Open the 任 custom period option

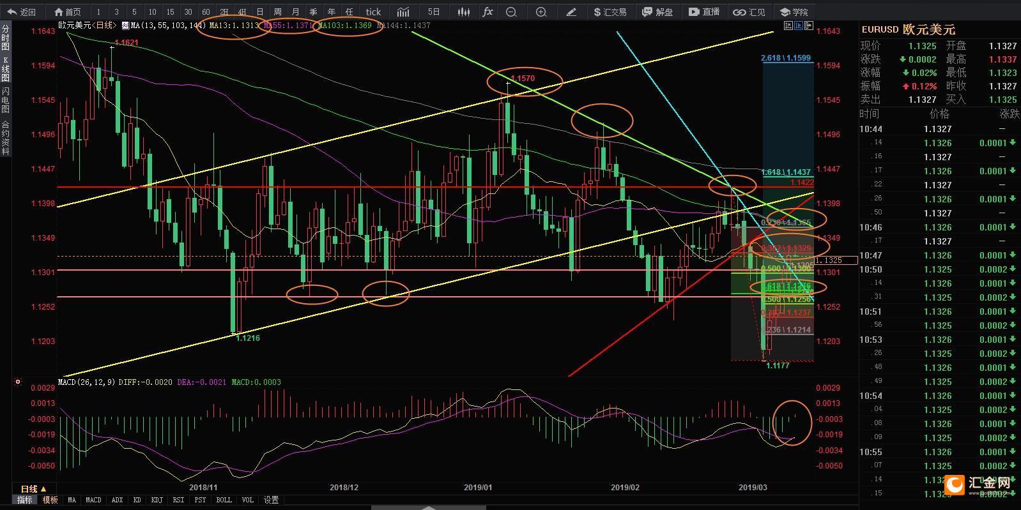pyautogui.click(x=349, y=11)
